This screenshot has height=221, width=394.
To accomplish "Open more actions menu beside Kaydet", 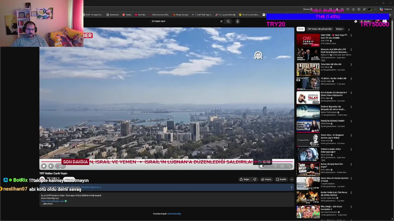I will (292, 179).
